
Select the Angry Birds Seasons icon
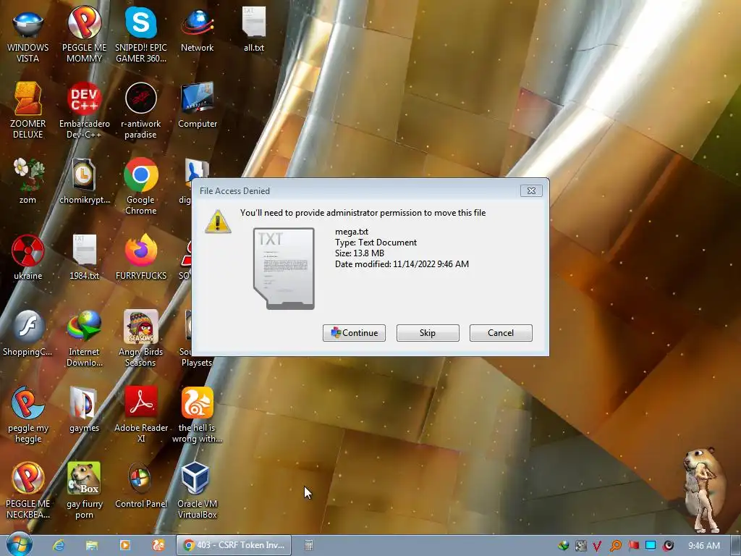tap(141, 339)
